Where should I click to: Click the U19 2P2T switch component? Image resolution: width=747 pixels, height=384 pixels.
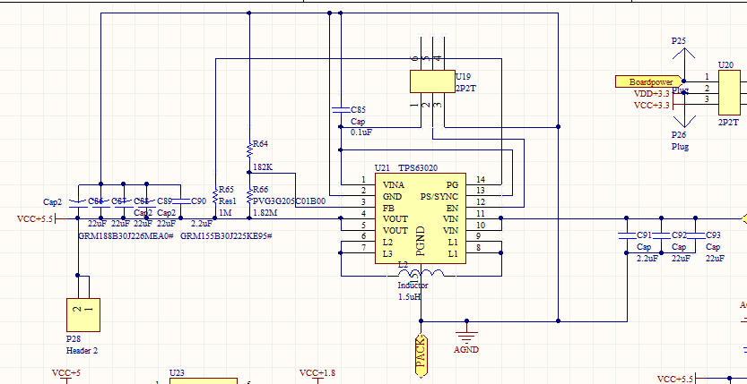click(432, 81)
